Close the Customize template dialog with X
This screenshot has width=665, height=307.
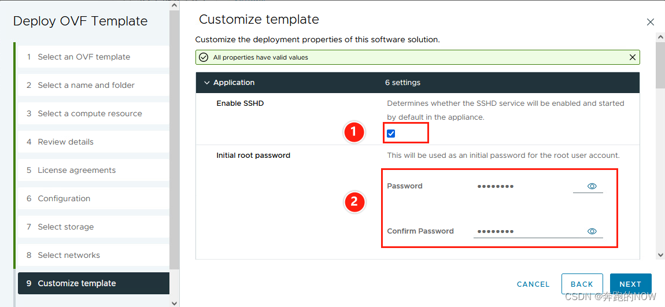click(650, 22)
